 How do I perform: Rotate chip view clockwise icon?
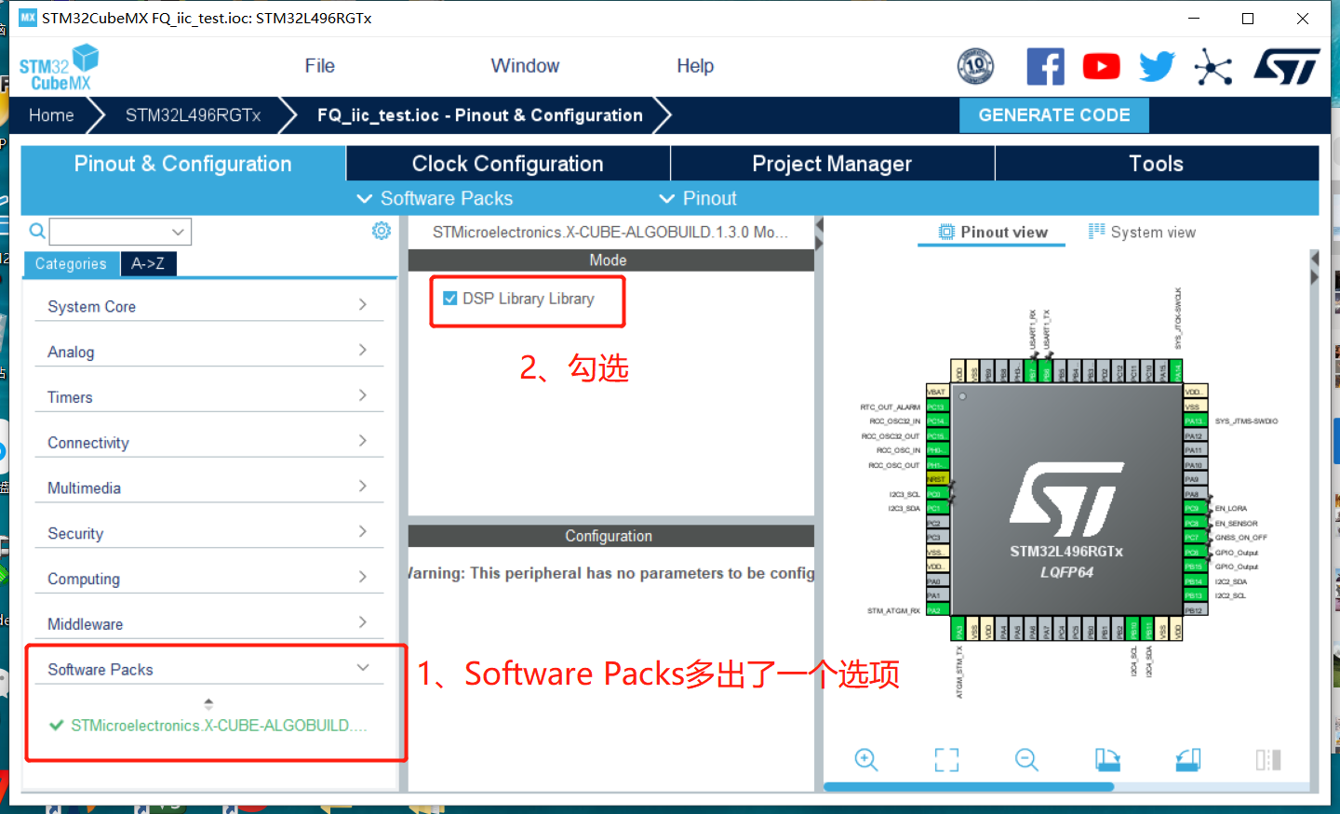[1107, 759]
